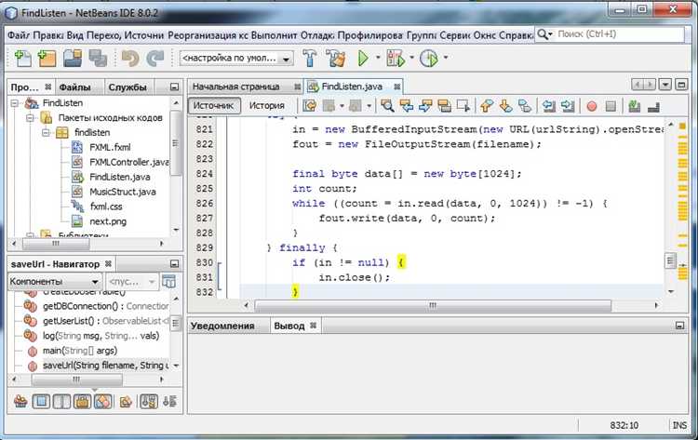The image size is (698, 440).
Task: Start macro recording with red circle icon
Action: tap(591, 106)
